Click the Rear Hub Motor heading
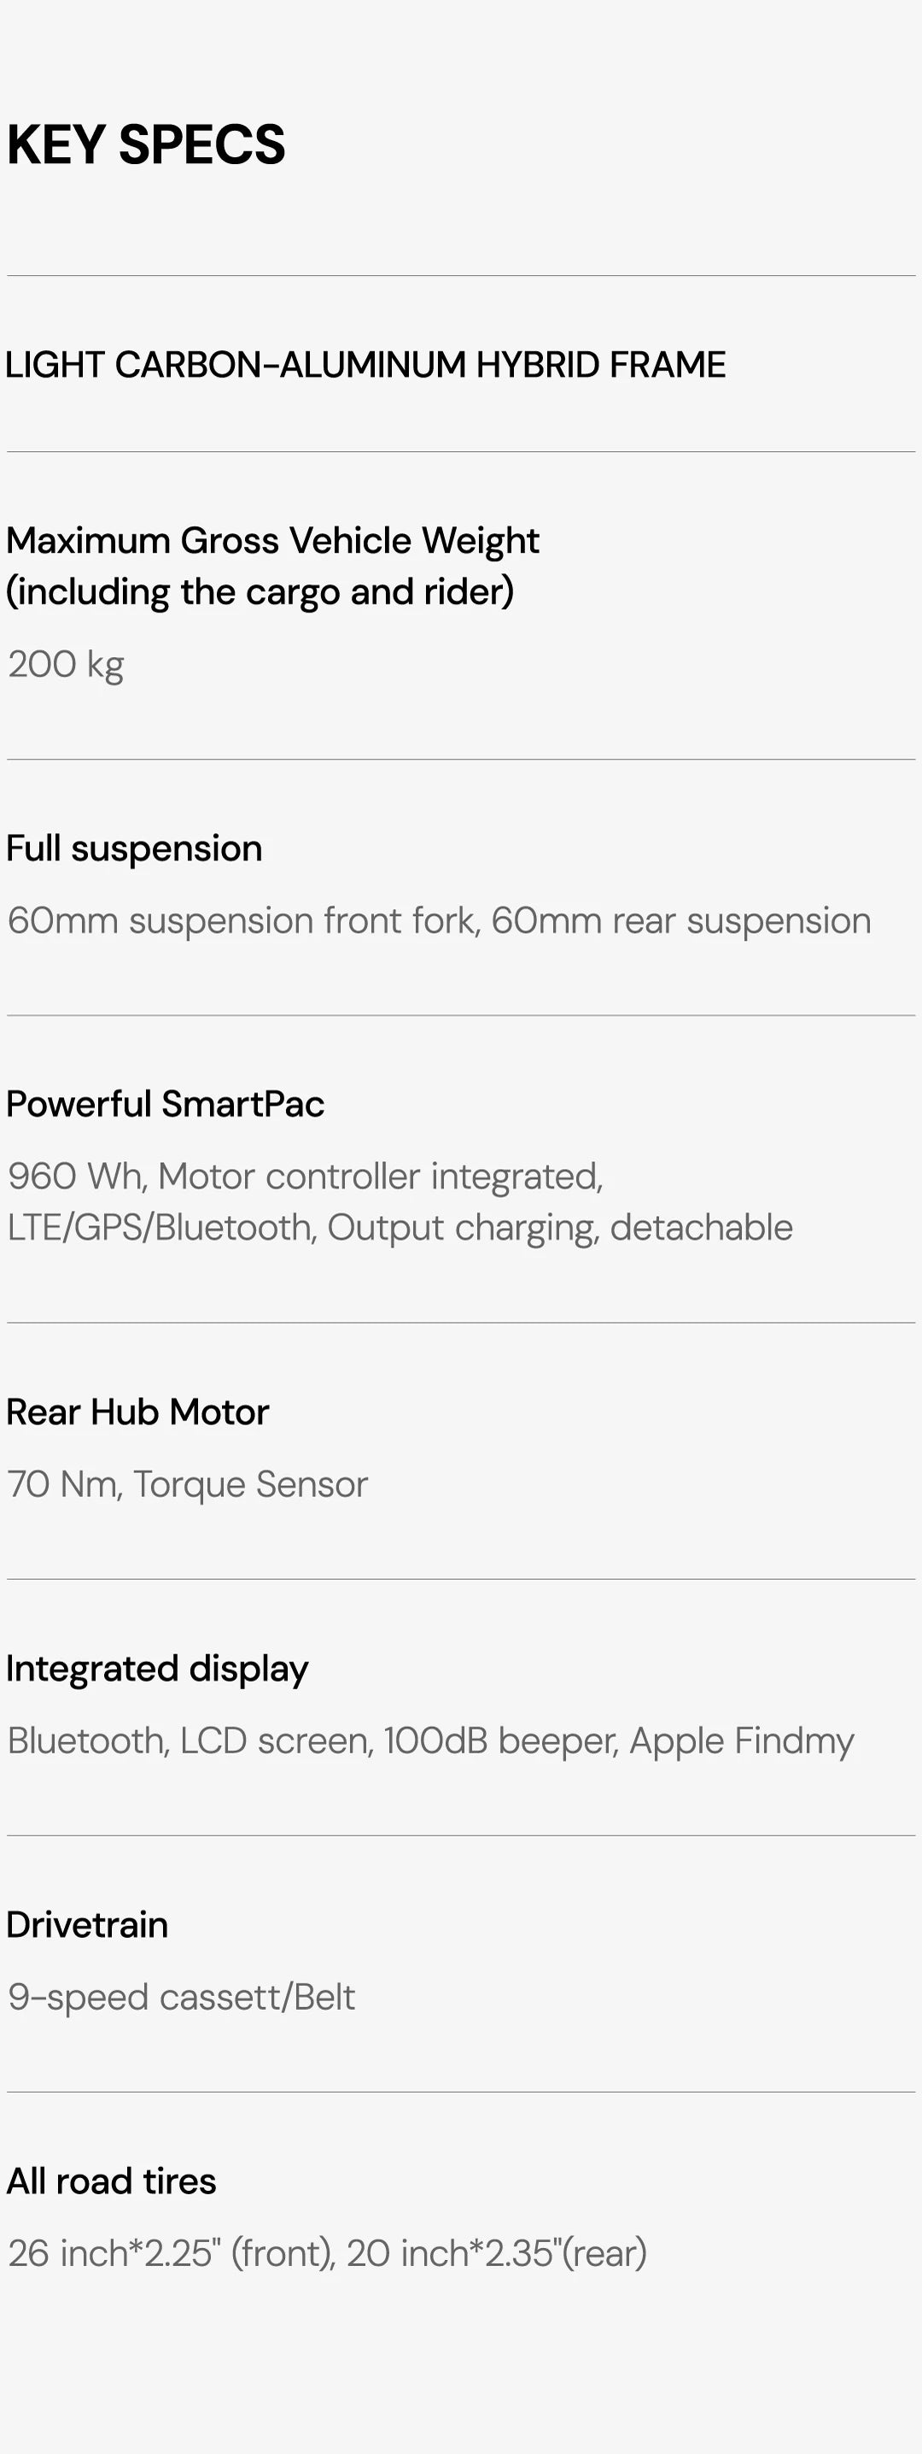Viewport: 922px width, 2454px height. [137, 1412]
